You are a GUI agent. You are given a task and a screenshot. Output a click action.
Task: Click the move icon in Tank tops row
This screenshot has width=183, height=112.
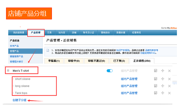click(x=163, y=93)
